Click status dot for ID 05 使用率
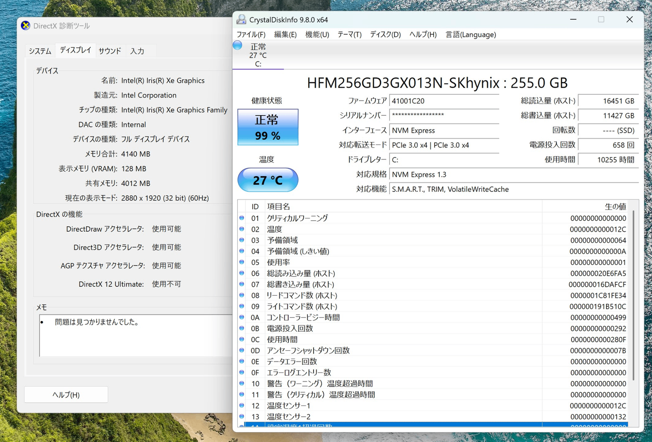This screenshot has width=652, height=442. pos(242,262)
